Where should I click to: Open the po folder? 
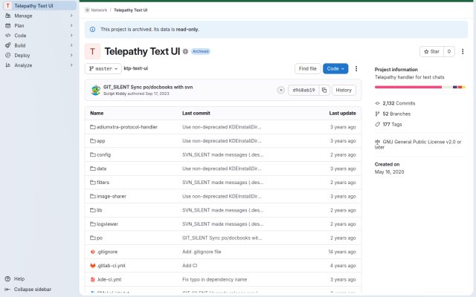(99, 238)
